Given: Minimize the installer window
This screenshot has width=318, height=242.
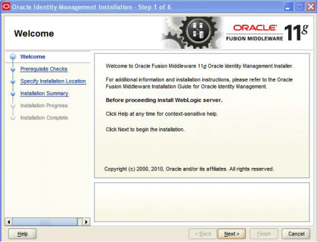Looking at the screenshot, I should [288, 7].
